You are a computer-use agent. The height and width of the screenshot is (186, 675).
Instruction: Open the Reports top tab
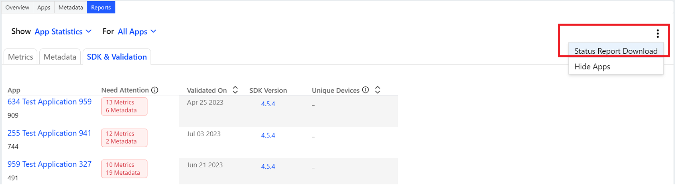101,7
